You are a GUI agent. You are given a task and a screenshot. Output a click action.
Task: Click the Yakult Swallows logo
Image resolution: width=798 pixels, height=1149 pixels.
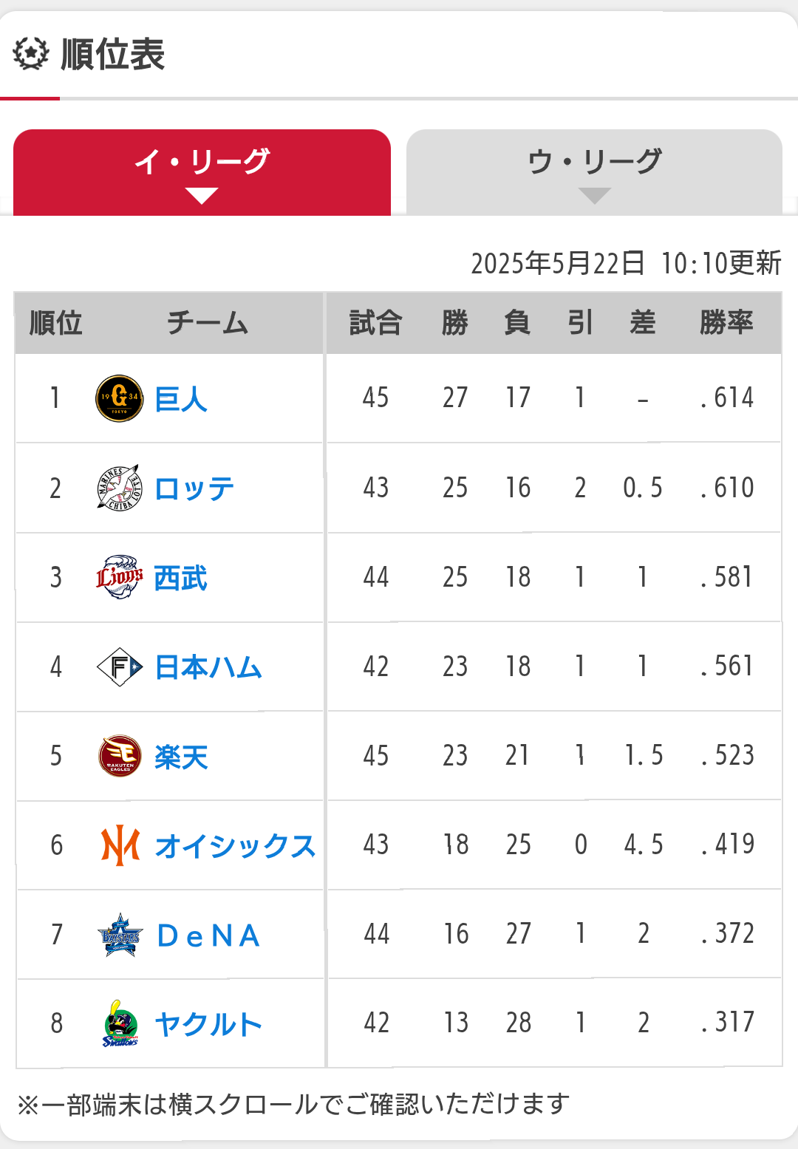pos(120,1024)
